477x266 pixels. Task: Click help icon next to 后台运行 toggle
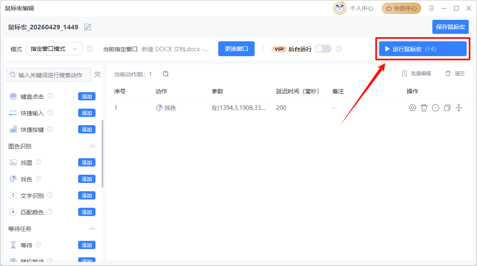(339, 49)
